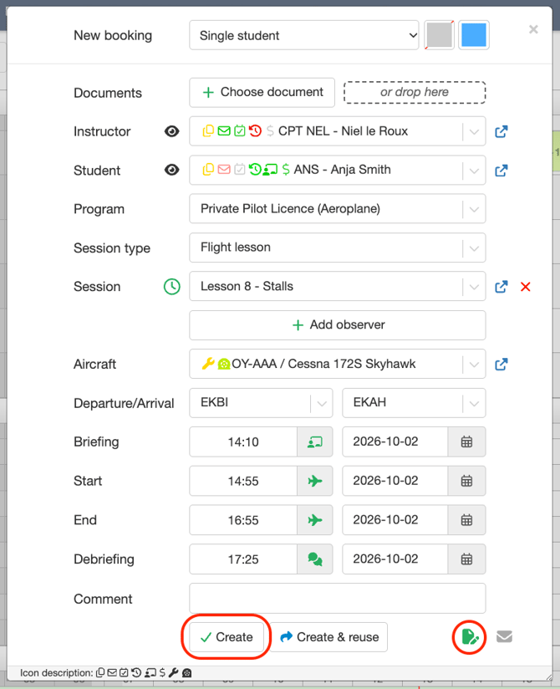Click Private Pilot Licence (Aeroplane) text
The width and height of the screenshot is (560, 689).
click(x=290, y=209)
